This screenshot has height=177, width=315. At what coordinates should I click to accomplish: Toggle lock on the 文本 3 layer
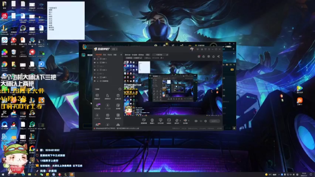coord(98,70)
